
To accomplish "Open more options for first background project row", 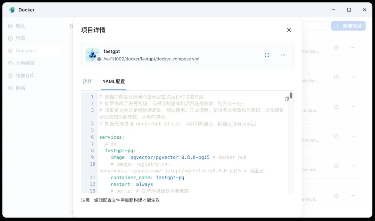I will tap(352, 47).
